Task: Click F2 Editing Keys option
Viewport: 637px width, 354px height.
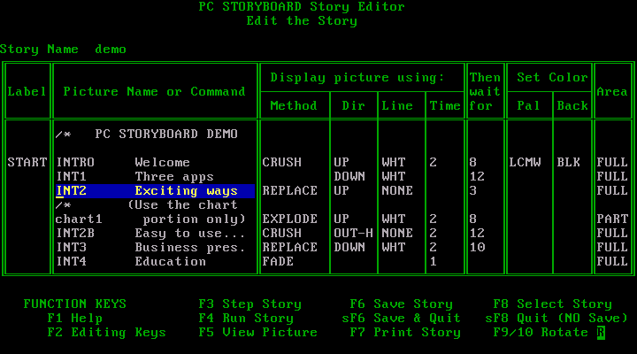Action: click(x=106, y=333)
